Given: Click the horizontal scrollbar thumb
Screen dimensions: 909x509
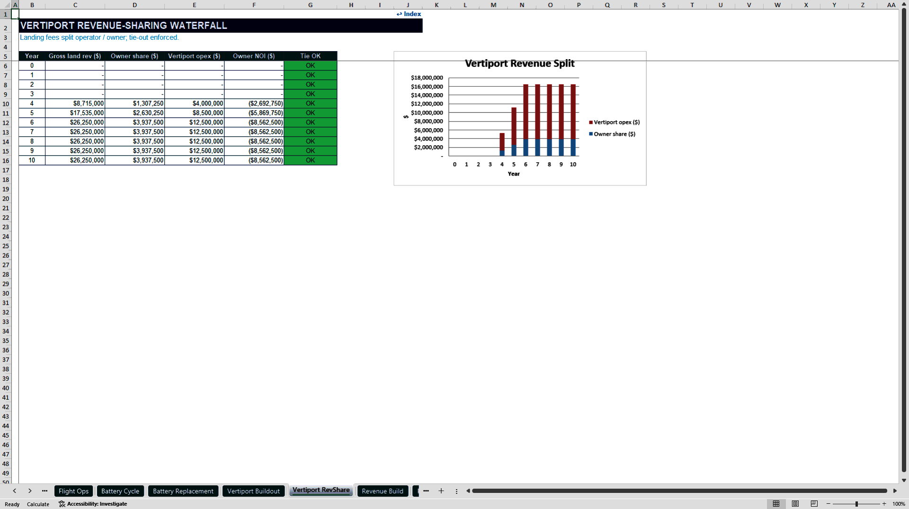Looking at the screenshot, I should point(679,491).
